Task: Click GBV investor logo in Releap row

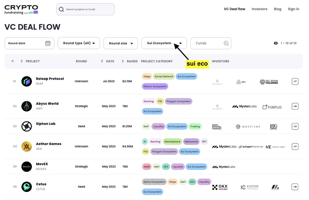Action: (x=241, y=82)
